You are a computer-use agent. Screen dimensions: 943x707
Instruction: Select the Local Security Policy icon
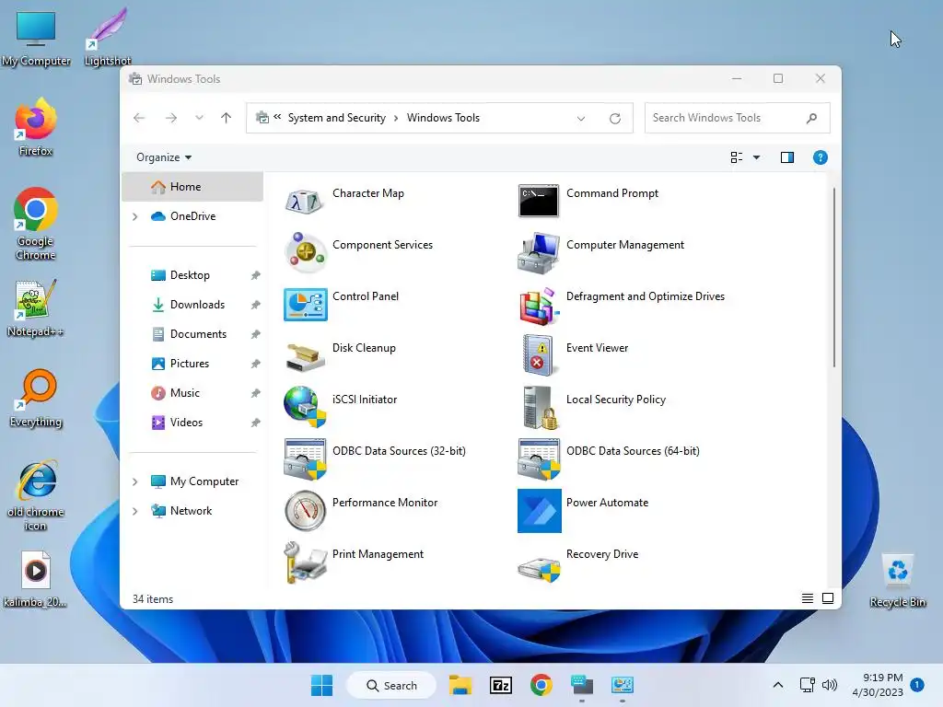click(540, 408)
